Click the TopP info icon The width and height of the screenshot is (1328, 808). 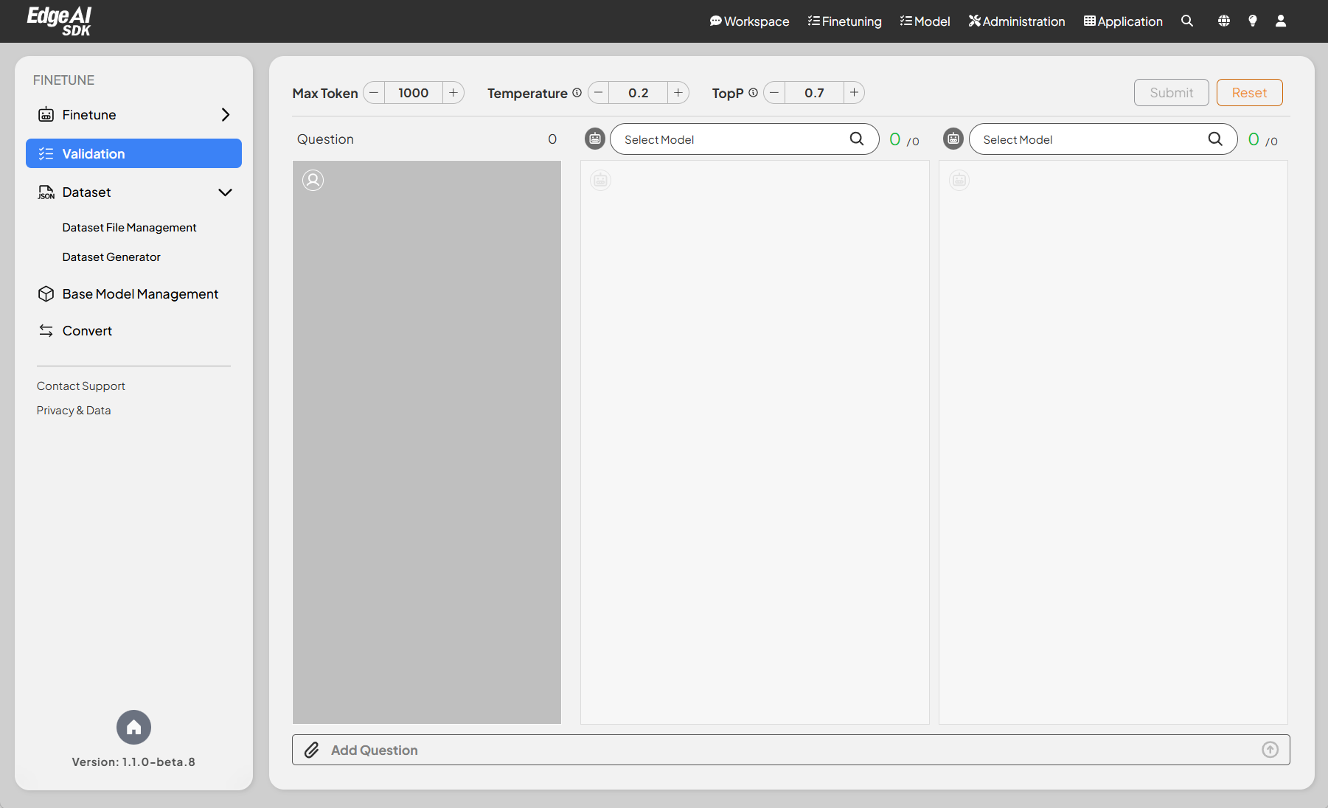[x=753, y=93]
